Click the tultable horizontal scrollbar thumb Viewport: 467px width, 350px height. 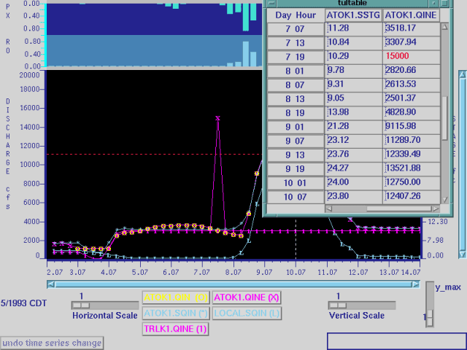[x=399, y=209]
